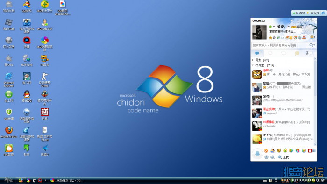
Task: Launch Internet Explorer from the desktop
Action: coord(9,80)
